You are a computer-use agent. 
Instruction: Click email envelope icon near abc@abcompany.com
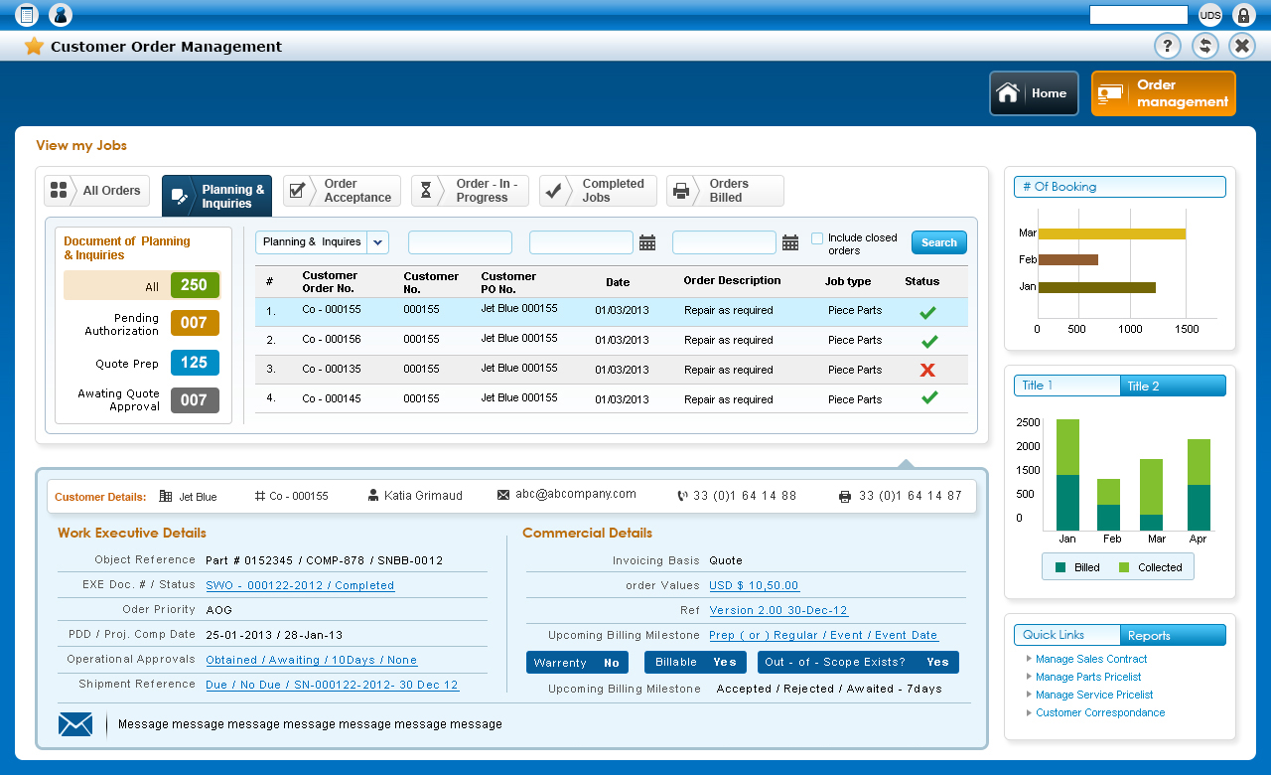[503, 495]
